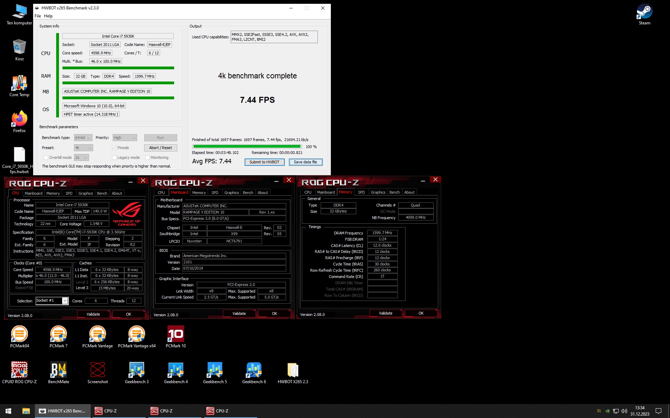This screenshot has width=670, height=418.
Task: Launch Geekbench 6 shortcut
Action: (254, 373)
